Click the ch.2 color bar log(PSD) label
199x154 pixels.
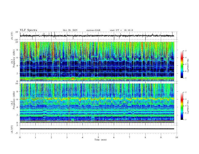[188, 107]
